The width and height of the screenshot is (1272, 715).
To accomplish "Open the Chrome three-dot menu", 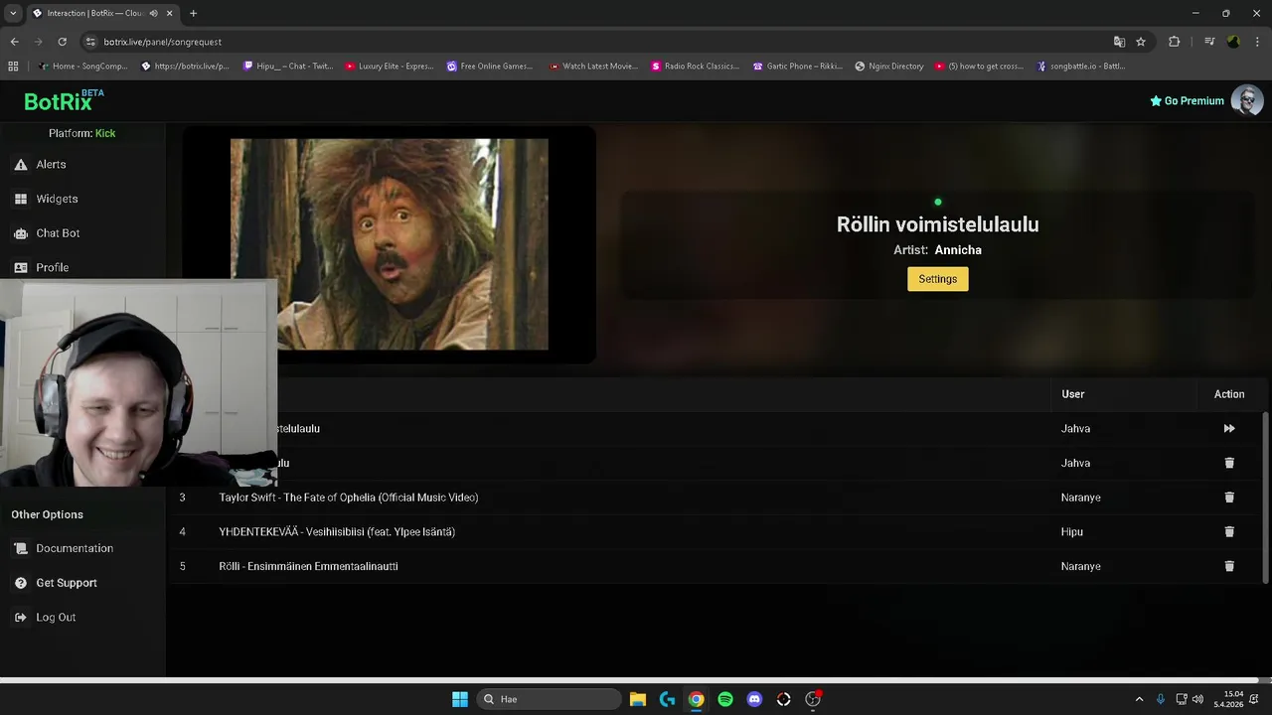I will click(1258, 42).
